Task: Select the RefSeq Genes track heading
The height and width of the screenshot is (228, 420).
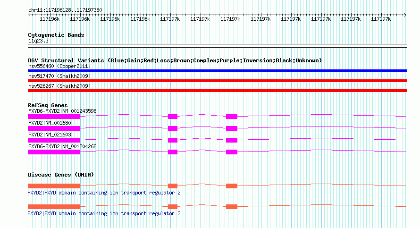Action: [x=48, y=105]
